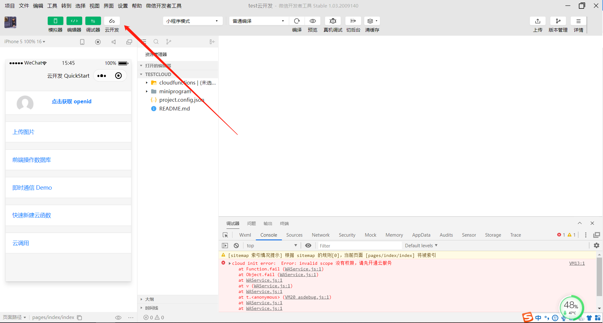Open iPhone 5 device selector
Image resolution: width=603 pixels, height=323 pixels.
coord(25,42)
